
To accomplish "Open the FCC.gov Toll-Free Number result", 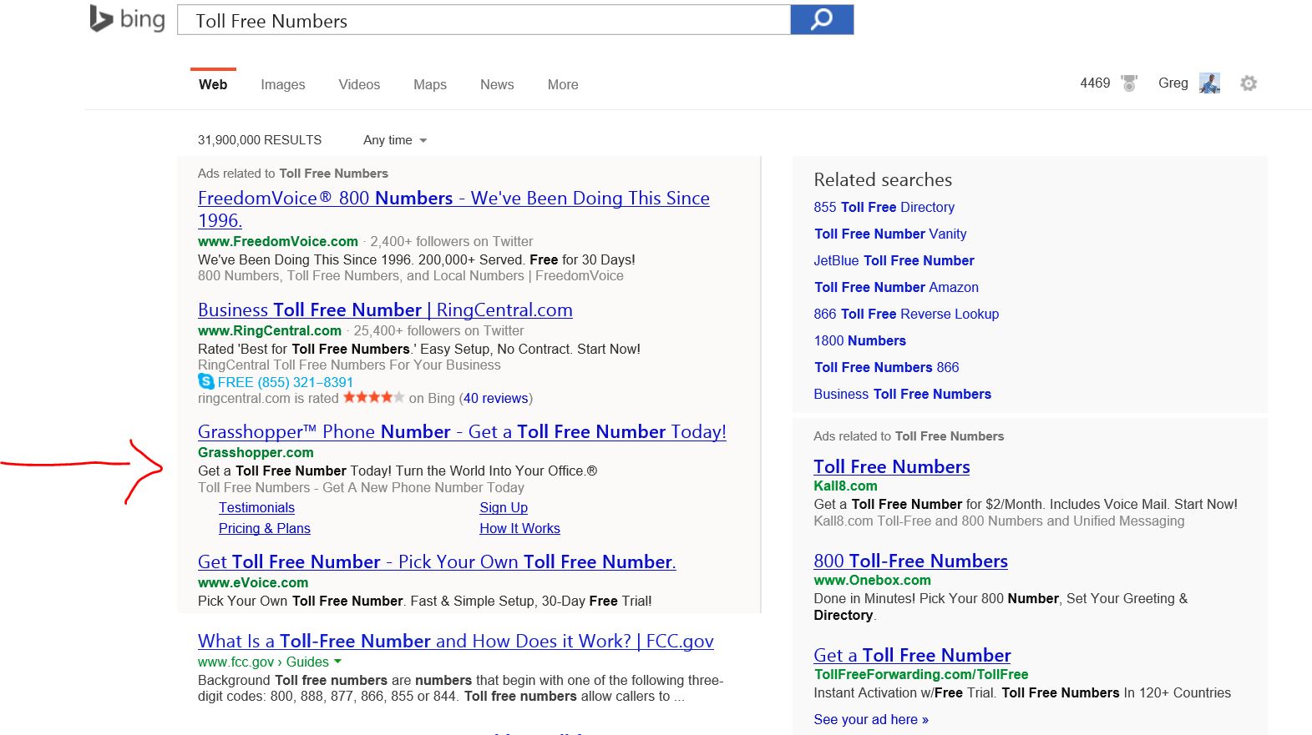I will pyautogui.click(x=456, y=641).
